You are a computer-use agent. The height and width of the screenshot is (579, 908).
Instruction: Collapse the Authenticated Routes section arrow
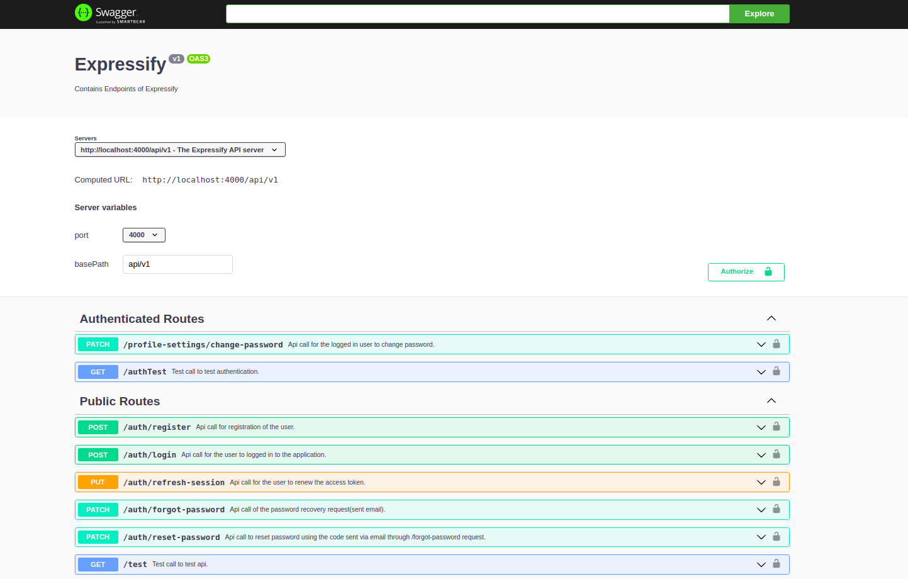click(x=771, y=318)
